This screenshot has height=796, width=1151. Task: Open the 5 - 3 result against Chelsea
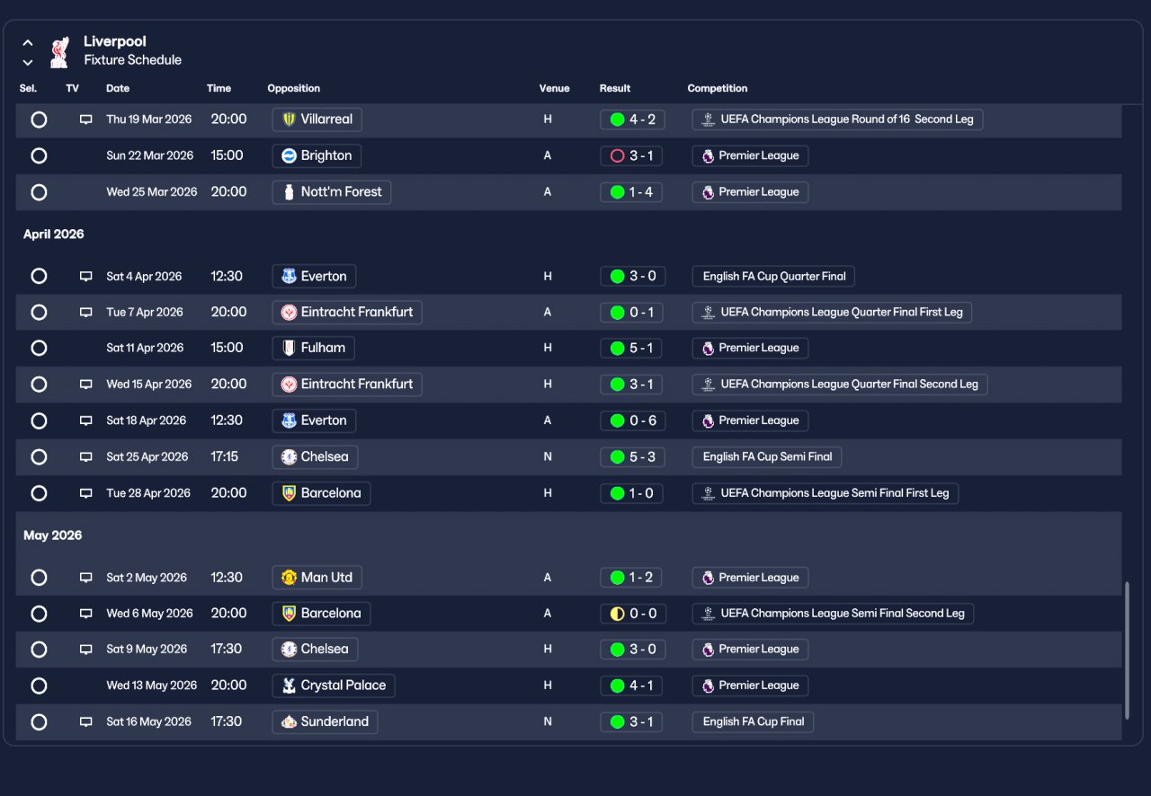coord(632,456)
